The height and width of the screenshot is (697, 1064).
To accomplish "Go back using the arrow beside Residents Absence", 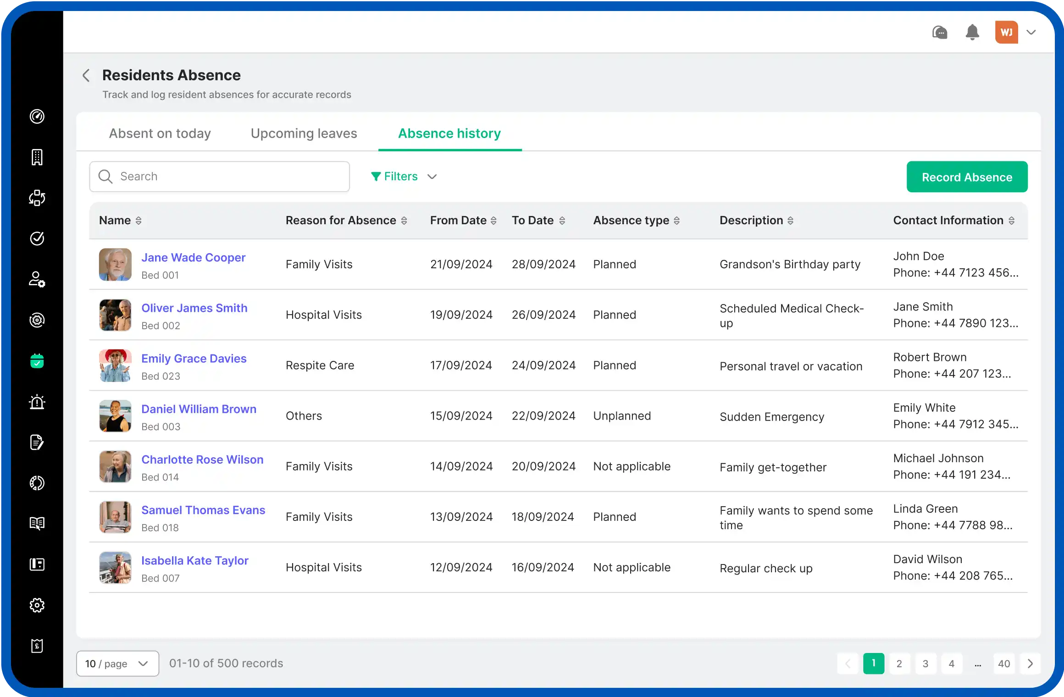I will click(x=86, y=75).
